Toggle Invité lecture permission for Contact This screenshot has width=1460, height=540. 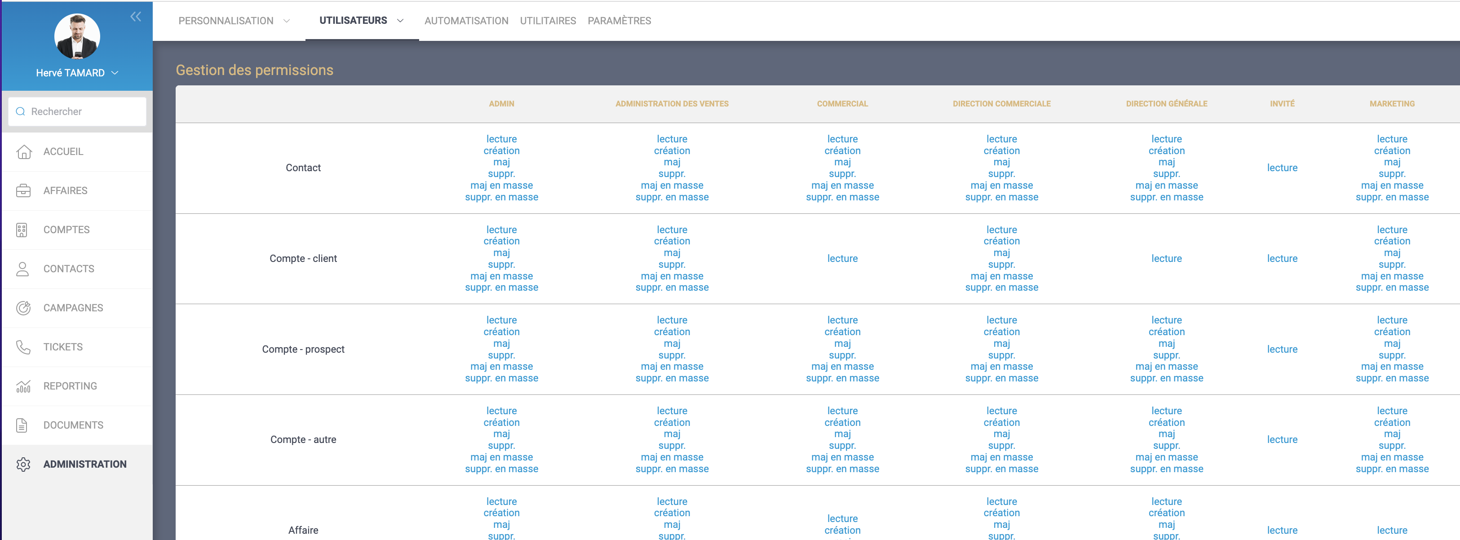(1282, 168)
